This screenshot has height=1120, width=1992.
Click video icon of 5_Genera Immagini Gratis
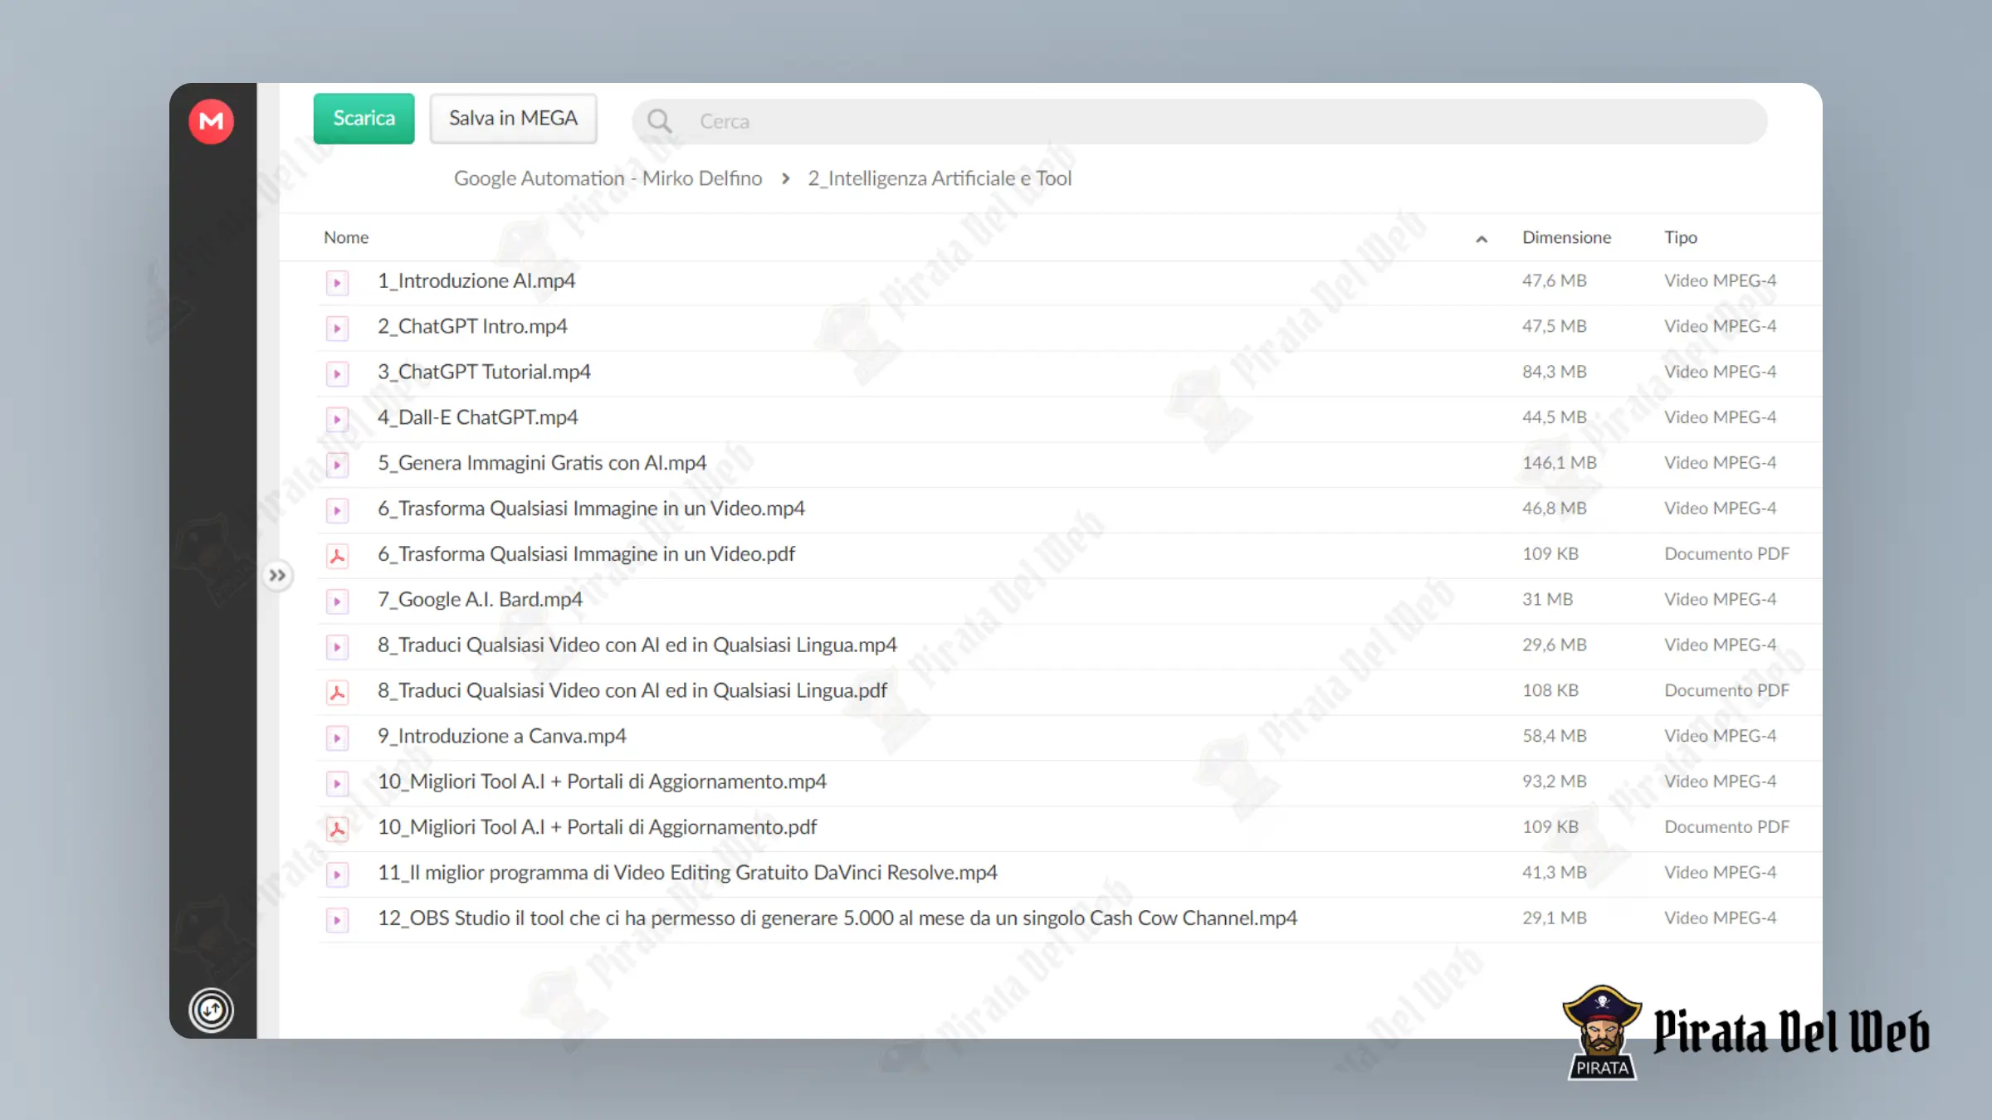click(x=337, y=465)
